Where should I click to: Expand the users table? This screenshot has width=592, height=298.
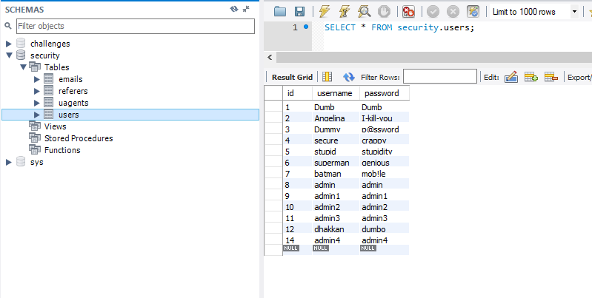click(x=36, y=115)
